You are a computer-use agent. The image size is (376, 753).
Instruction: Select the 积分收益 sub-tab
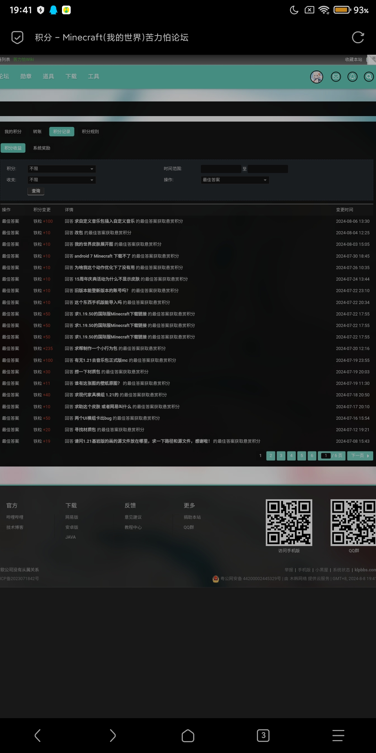(13, 148)
